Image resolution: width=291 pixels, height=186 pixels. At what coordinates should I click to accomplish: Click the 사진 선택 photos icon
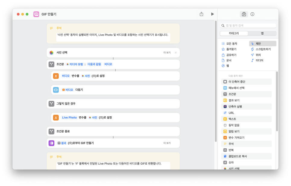pyautogui.click(x=52, y=52)
